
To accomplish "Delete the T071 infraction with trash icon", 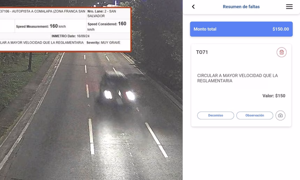I will click(x=282, y=52).
